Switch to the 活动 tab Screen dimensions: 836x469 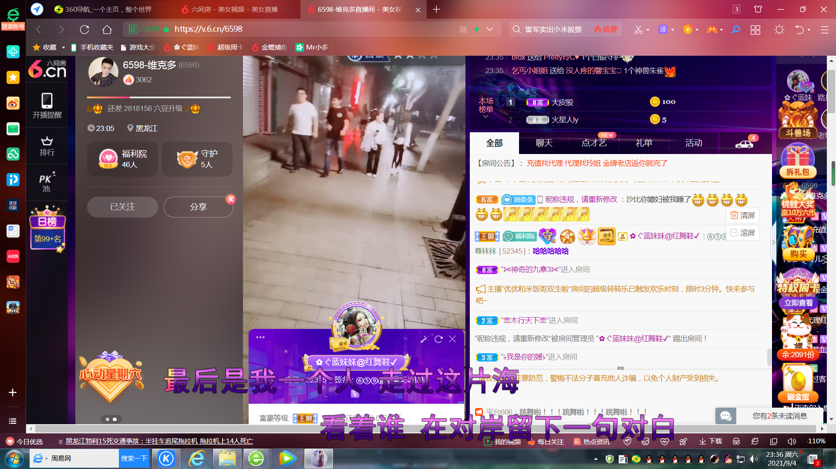(x=694, y=143)
